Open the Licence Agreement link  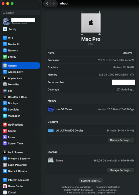[x=108, y=190]
